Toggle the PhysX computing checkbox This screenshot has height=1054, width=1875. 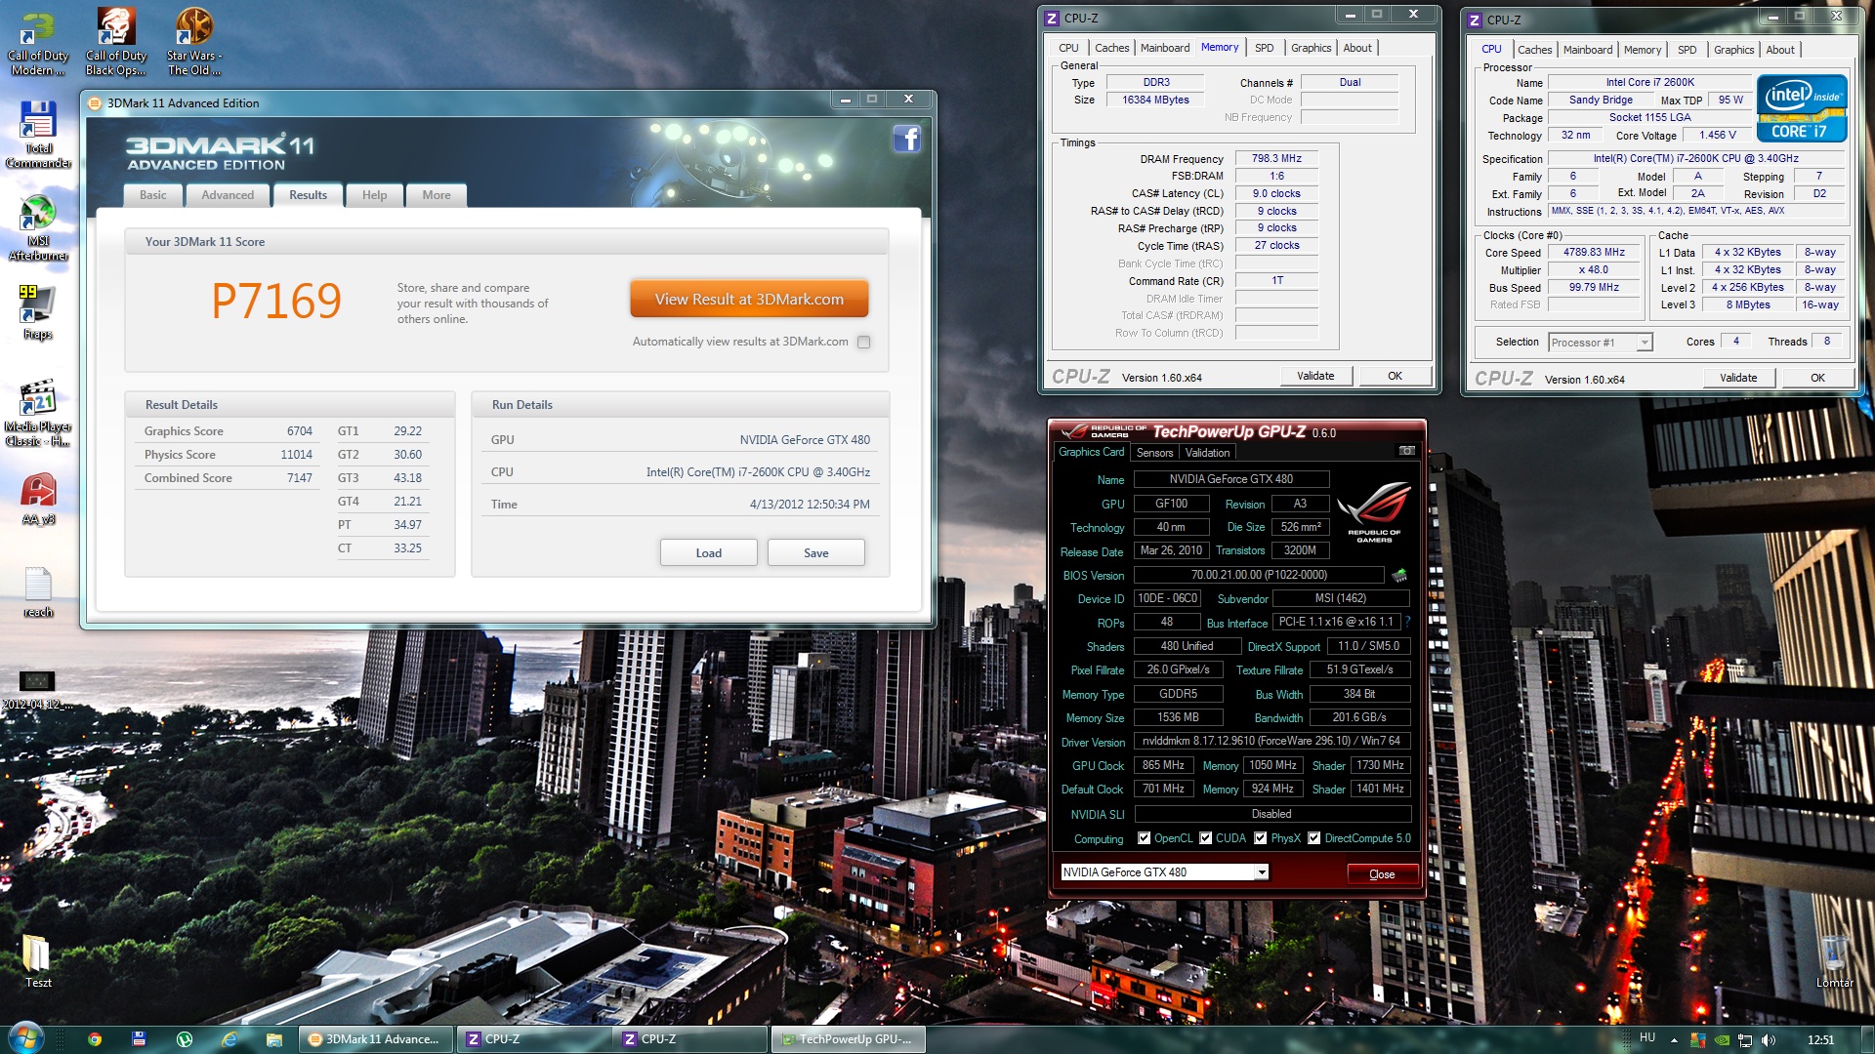(1260, 838)
